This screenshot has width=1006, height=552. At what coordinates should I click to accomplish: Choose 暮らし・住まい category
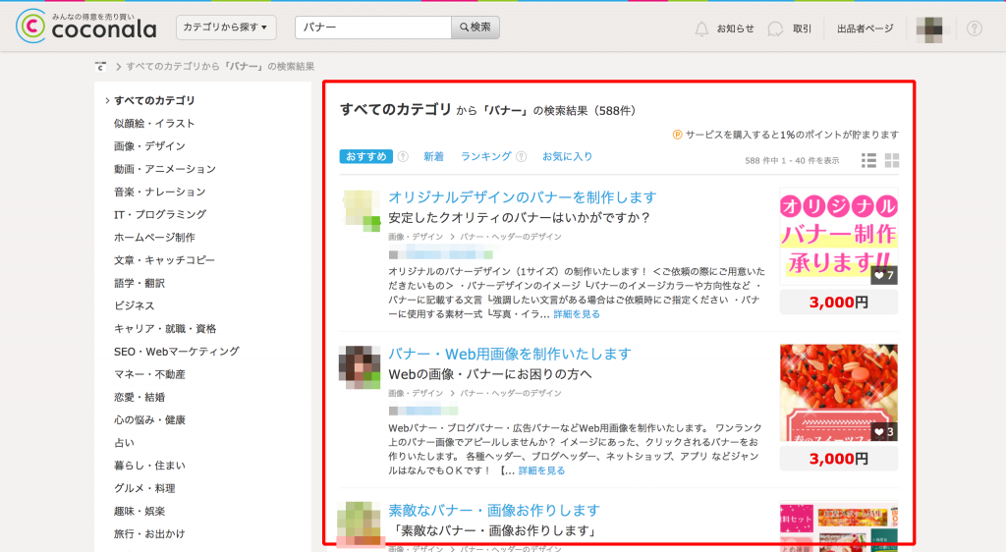click(149, 466)
